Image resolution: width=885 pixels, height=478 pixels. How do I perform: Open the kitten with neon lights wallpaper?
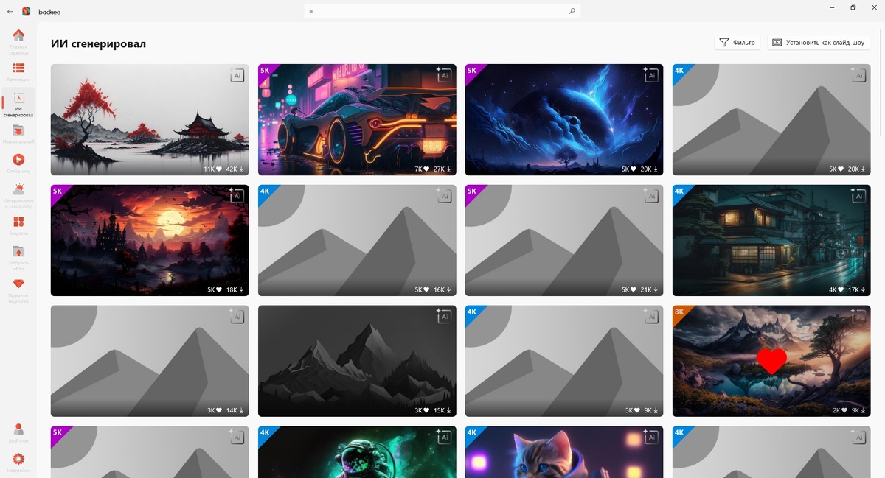pyautogui.click(x=564, y=451)
